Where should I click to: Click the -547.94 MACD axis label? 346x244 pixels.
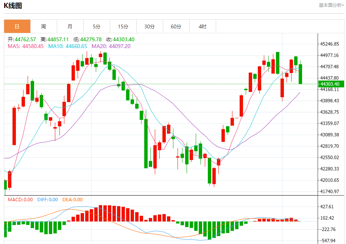[x=328, y=241]
